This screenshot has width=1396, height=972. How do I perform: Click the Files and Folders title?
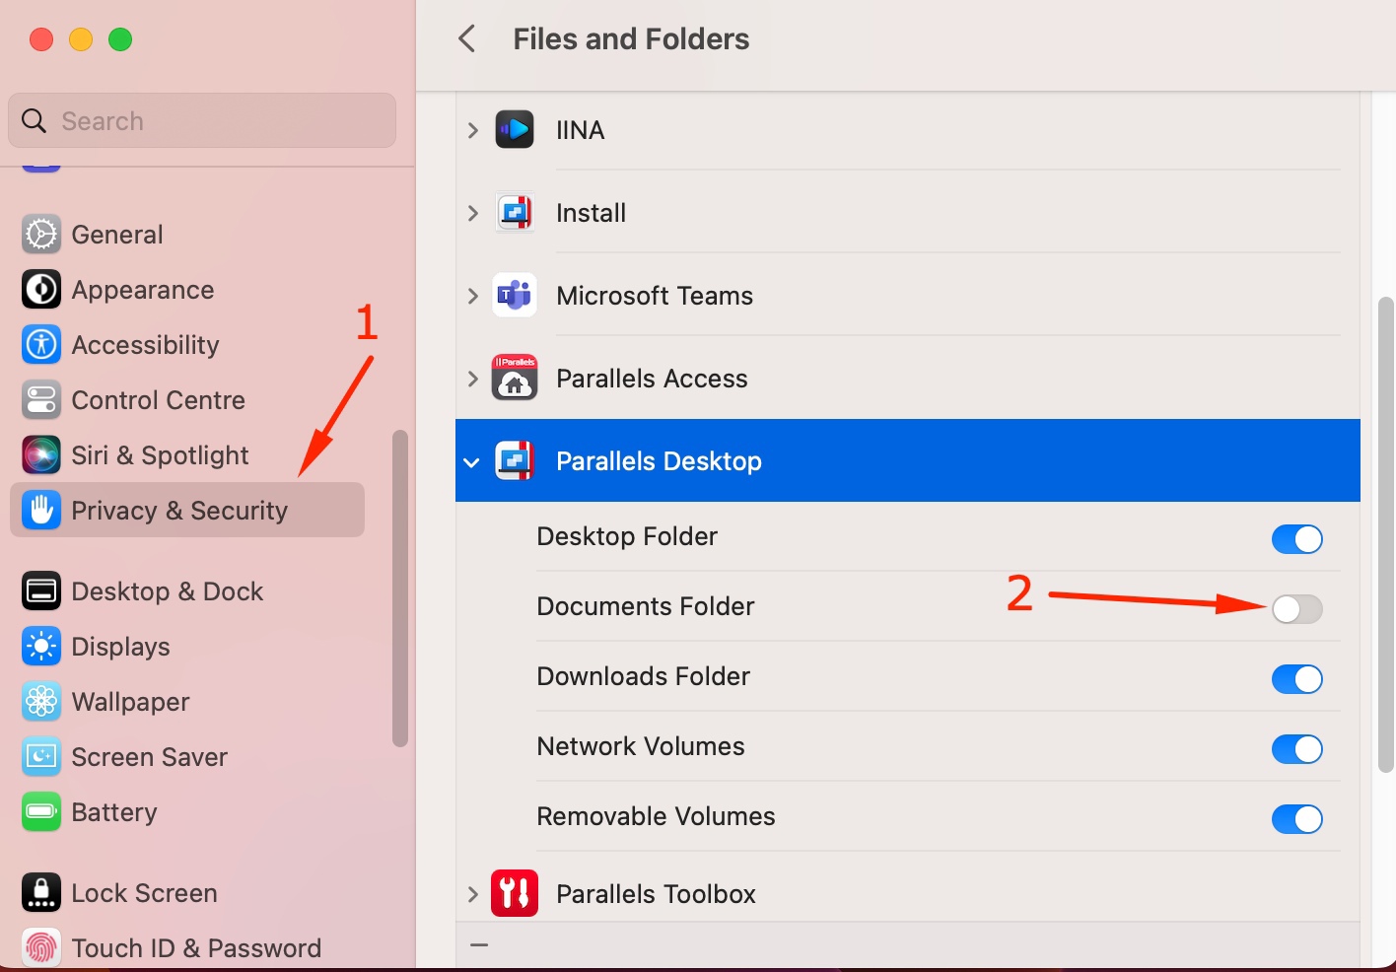click(631, 39)
